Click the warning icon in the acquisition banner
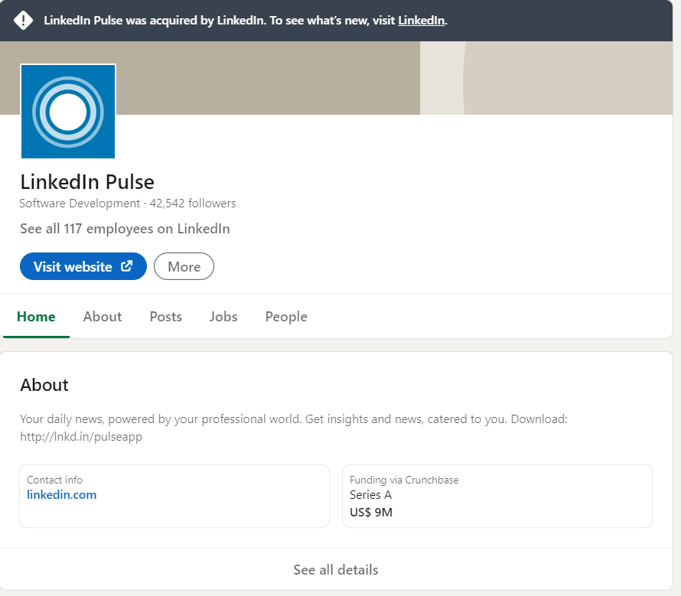This screenshot has width=681, height=596. pos(23,21)
